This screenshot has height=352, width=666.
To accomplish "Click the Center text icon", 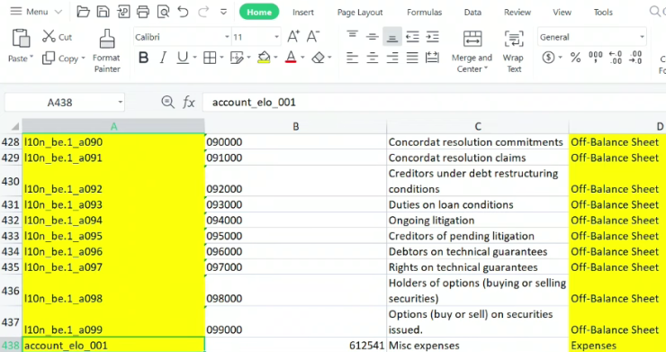I will click(x=372, y=58).
